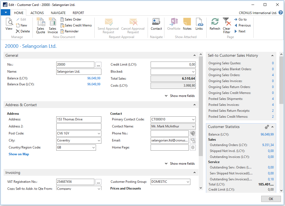The height and width of the screenshot is (206, 285).
Task: Create a New customer record
Action: pos(22,25)
